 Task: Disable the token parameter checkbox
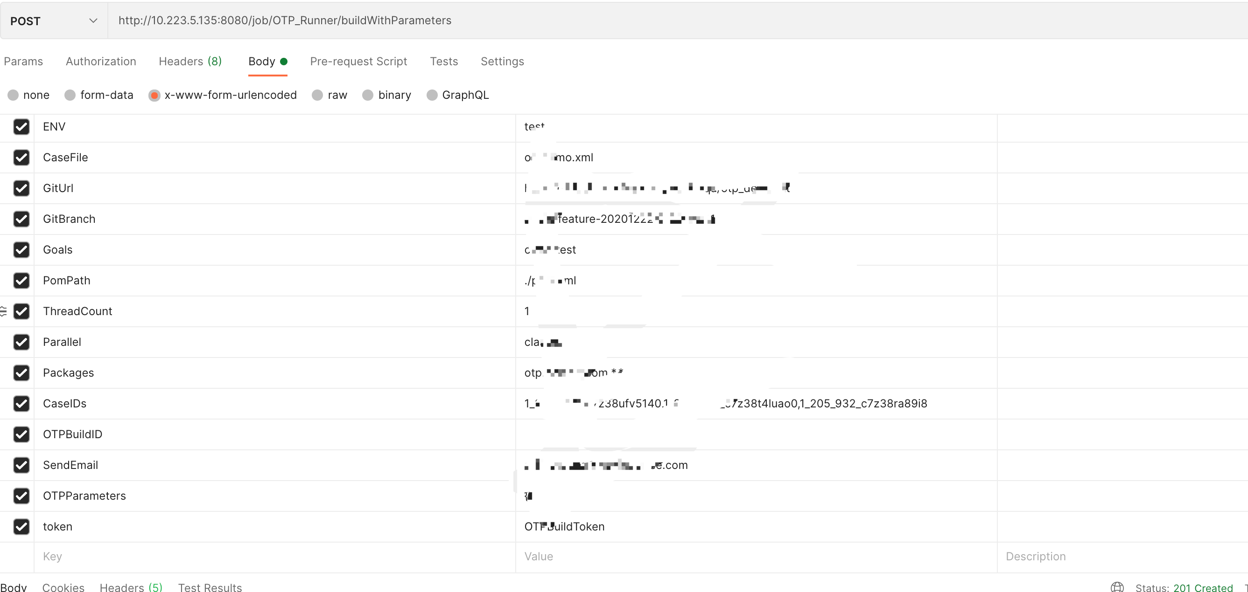click(x=21, y=526)
